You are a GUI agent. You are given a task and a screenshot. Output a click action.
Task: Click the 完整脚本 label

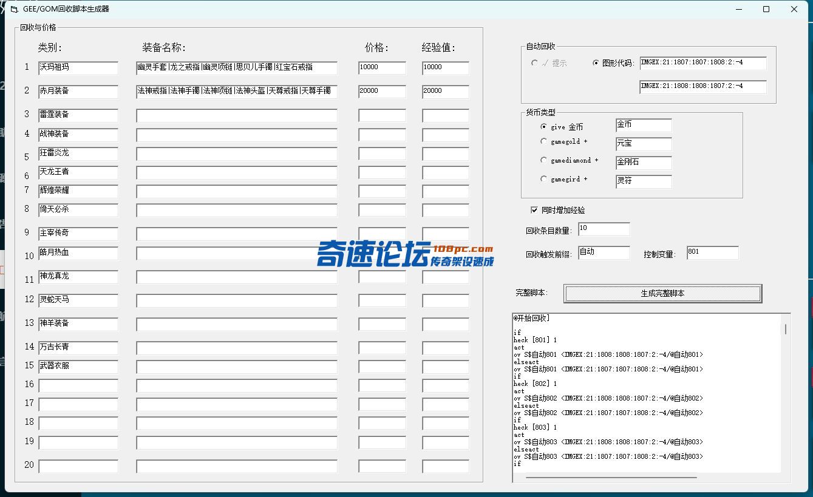coord(531,293)
